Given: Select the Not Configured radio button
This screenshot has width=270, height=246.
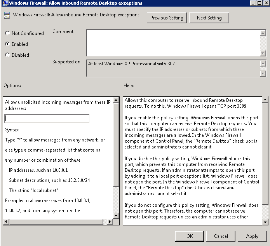Looking at the screenshot, I should [7, 33].
